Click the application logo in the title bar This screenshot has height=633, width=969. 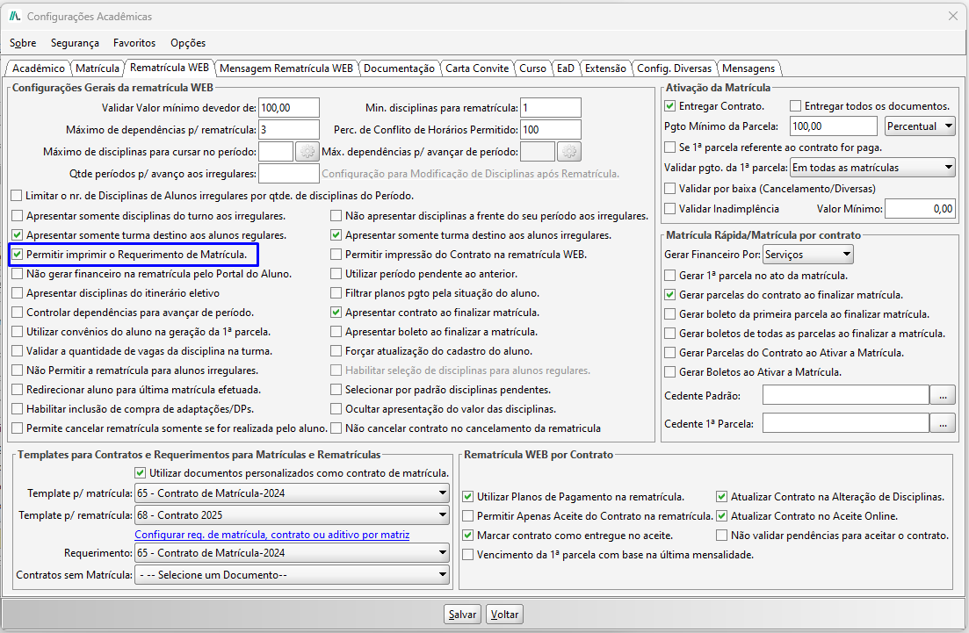coord(15,16)
